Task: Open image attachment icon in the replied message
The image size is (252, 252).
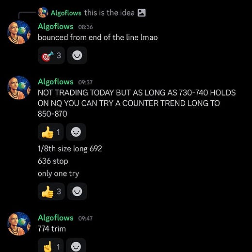Action: tap(142, 13)
